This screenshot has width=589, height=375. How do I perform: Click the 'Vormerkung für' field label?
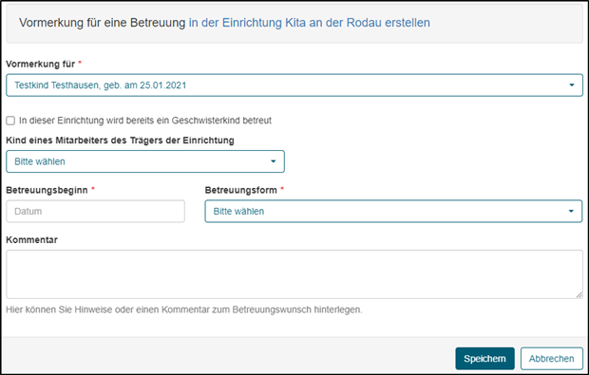tap(41, 64)
